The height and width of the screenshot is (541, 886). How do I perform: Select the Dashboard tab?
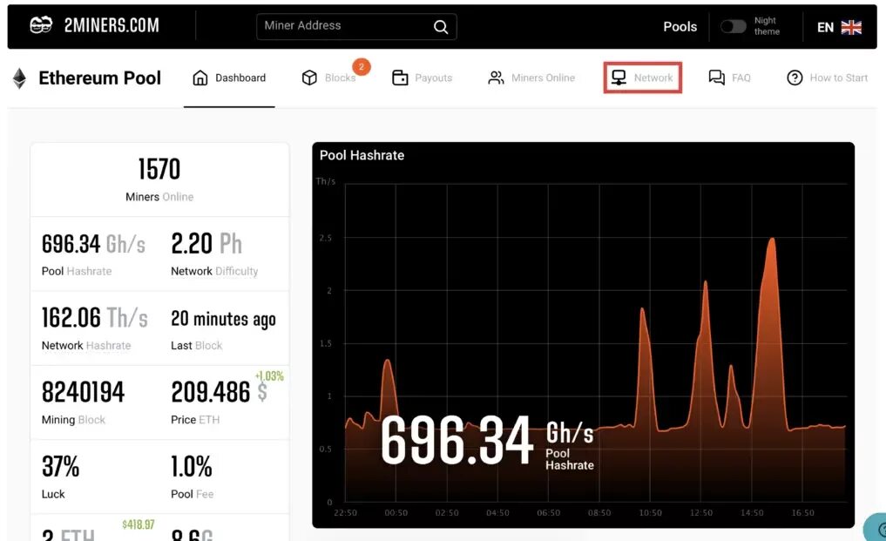coord(229,78)
